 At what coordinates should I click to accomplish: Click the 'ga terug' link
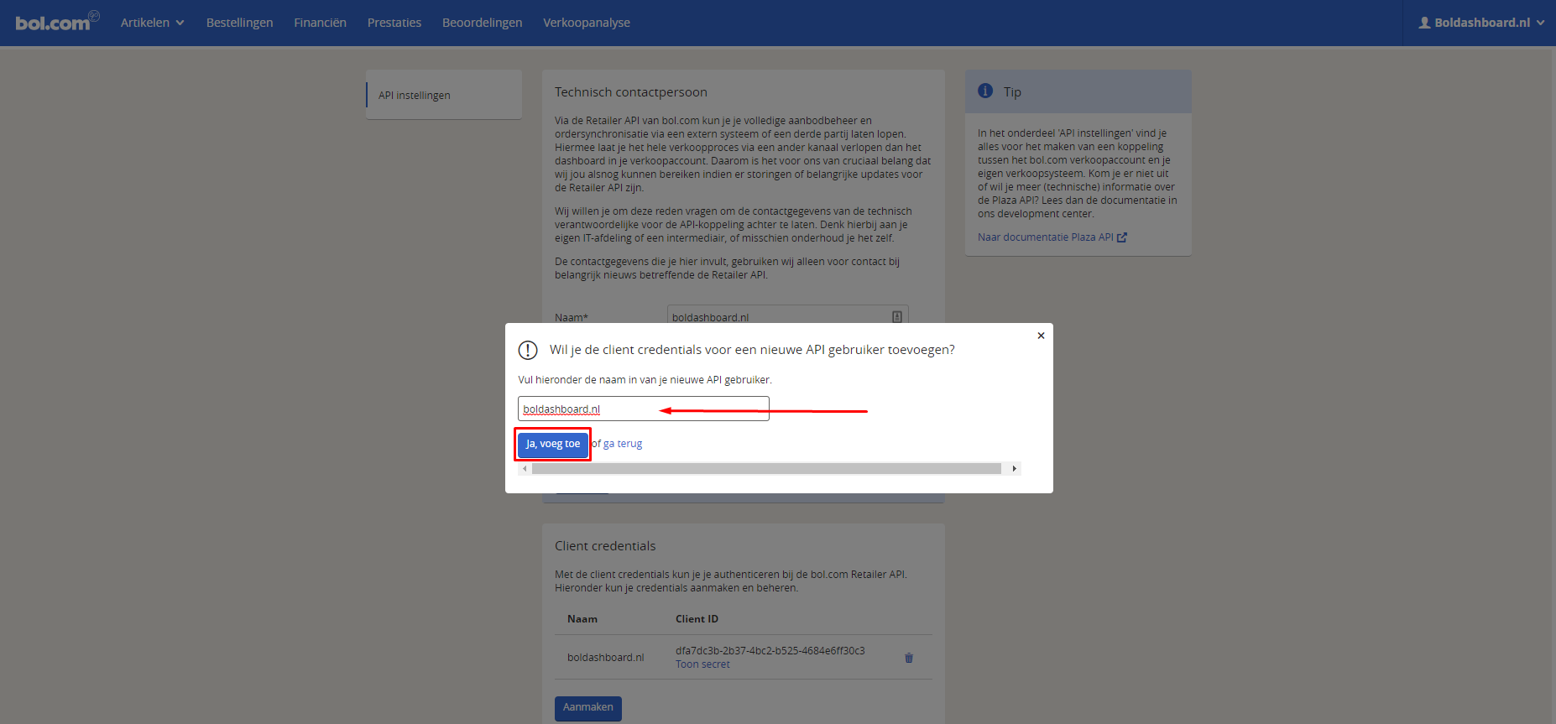click(x=622, y=444)
